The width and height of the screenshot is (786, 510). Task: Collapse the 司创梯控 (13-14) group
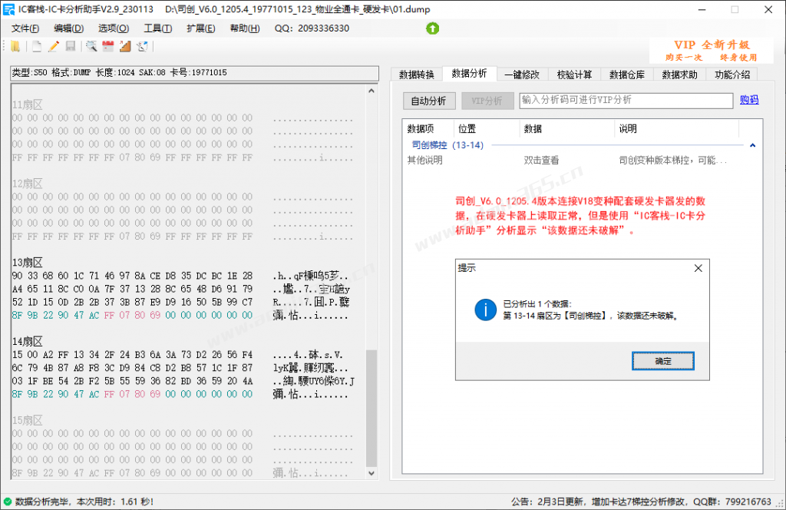[x=752, y=145]
